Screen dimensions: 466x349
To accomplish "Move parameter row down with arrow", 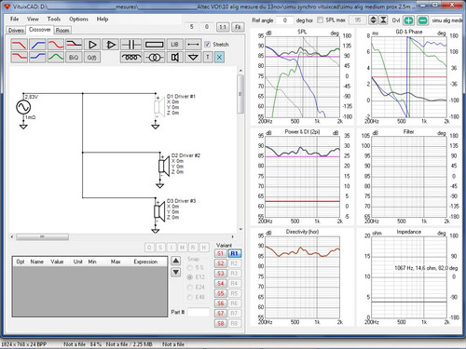I will click(x=176, y=272).
